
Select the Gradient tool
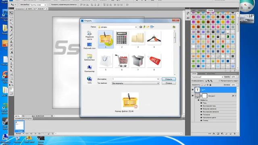coord(11,52)
